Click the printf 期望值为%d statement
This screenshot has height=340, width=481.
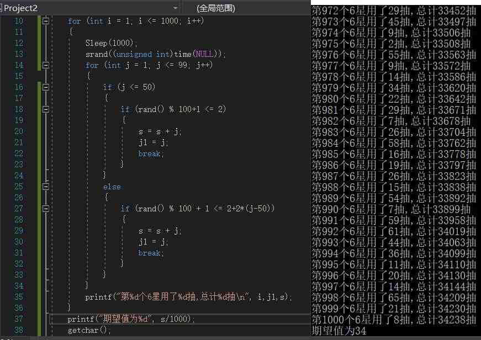(x=131, y=319)
